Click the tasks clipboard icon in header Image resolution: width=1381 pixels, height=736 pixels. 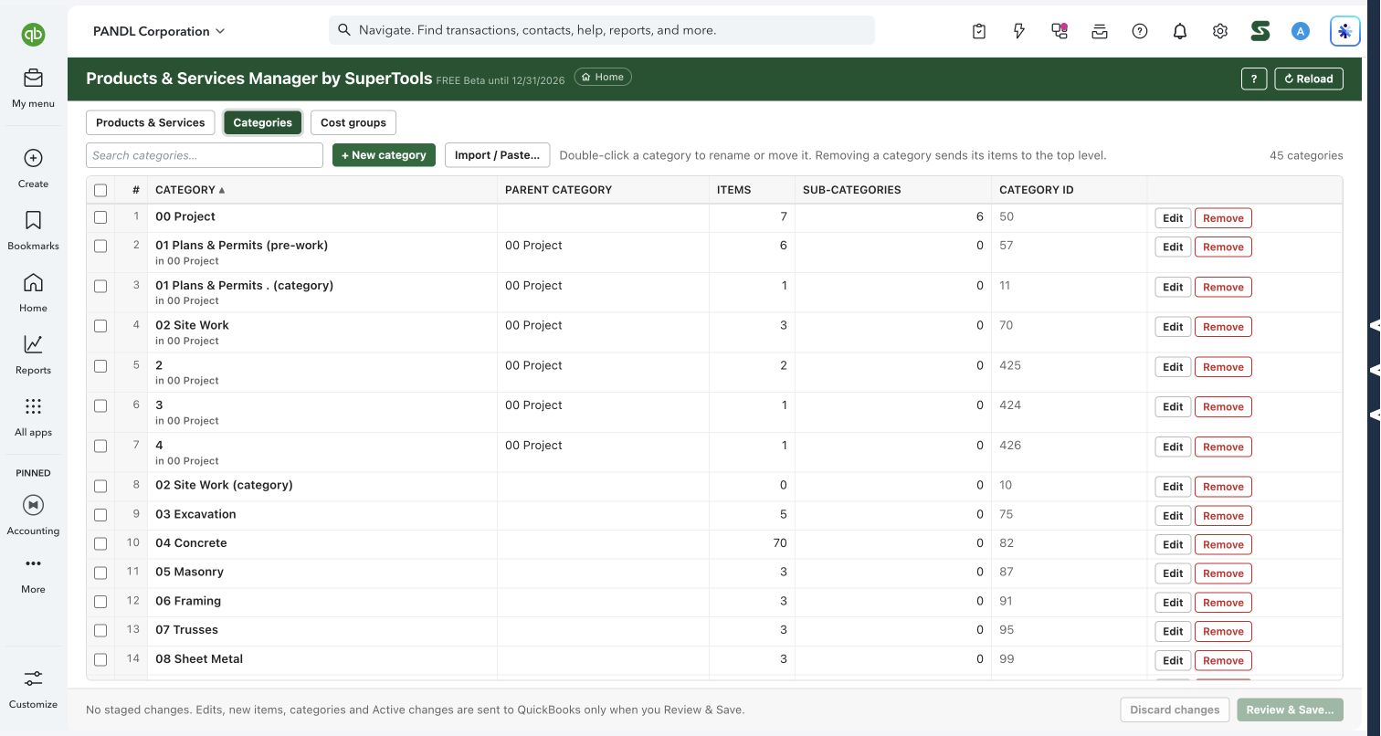tap(979, 31)
